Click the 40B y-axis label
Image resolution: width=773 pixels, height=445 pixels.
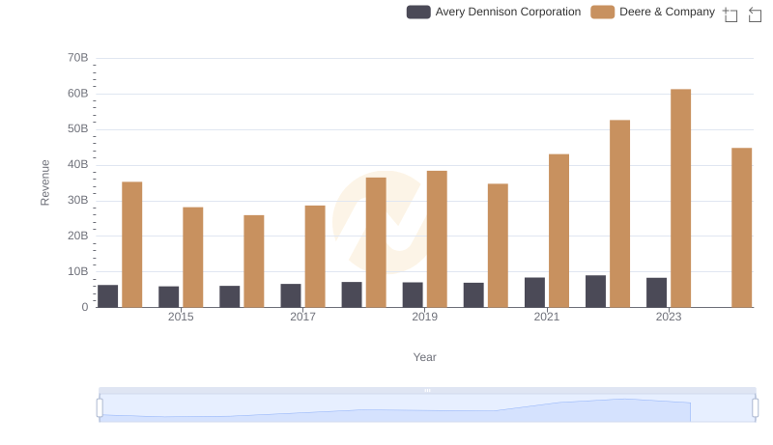[78, 164]
